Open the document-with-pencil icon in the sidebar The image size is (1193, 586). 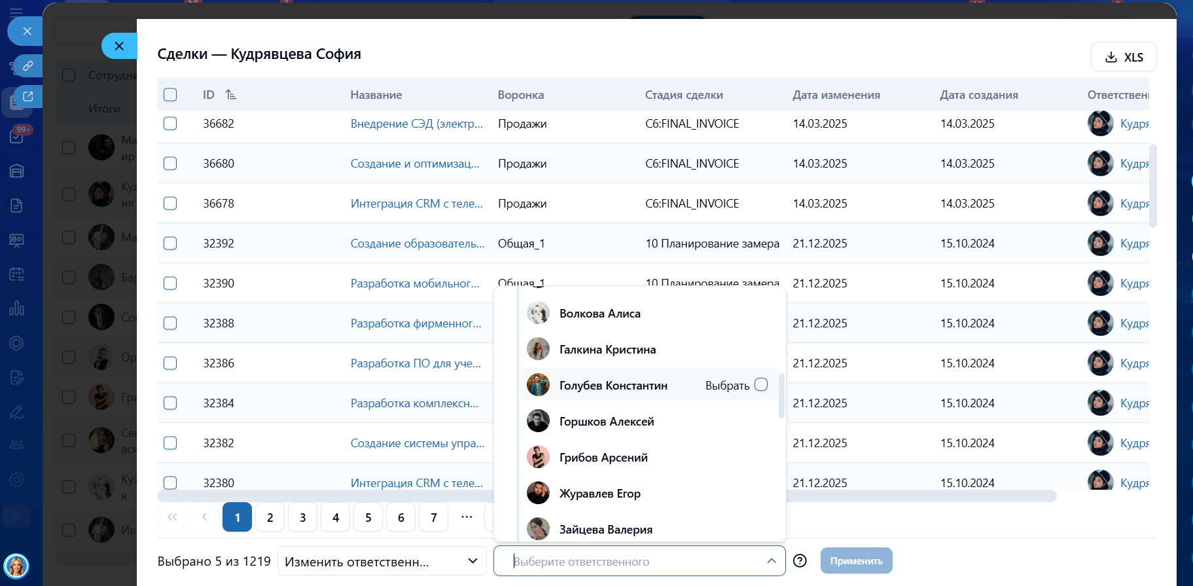[x=17, y=377]
